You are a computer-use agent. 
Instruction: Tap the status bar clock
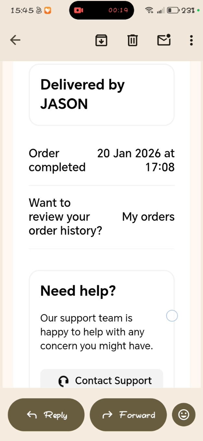click(22, 10)
